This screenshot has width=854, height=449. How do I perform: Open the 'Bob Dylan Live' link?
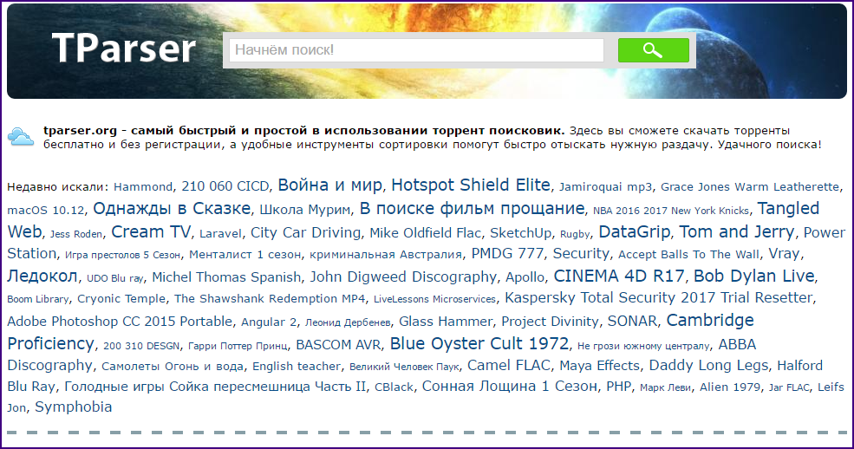click(x=753, y=276)
